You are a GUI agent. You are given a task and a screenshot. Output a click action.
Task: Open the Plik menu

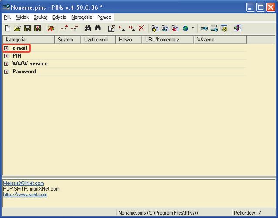7,17
